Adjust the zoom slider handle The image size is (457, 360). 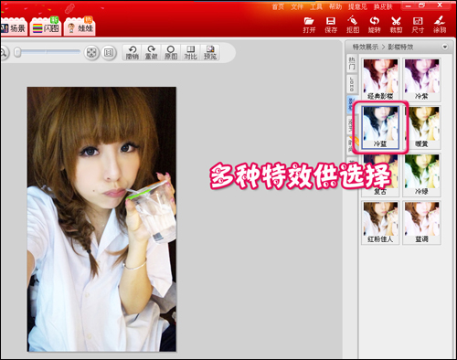coord(18,52)
